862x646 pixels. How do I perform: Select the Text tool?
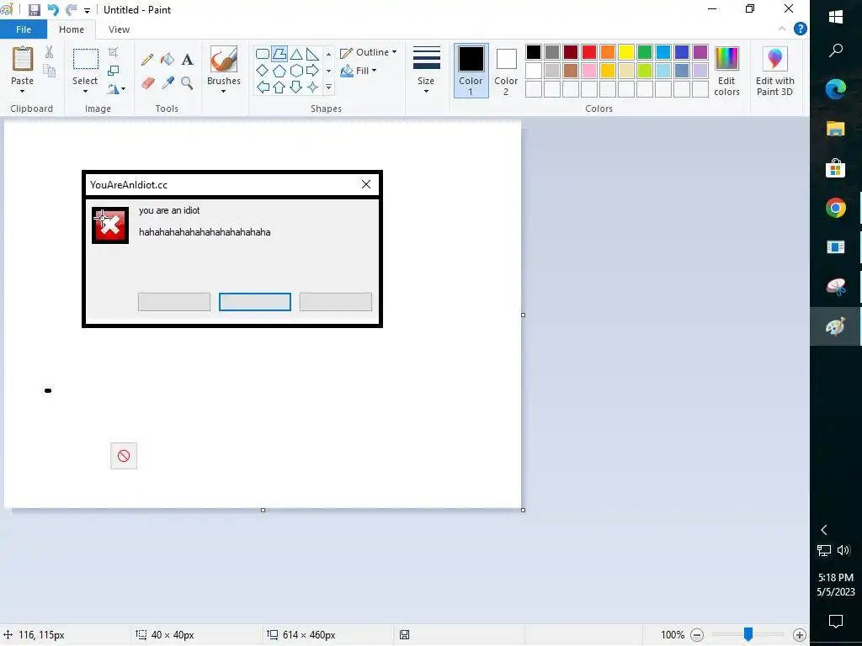pos(187,60)
